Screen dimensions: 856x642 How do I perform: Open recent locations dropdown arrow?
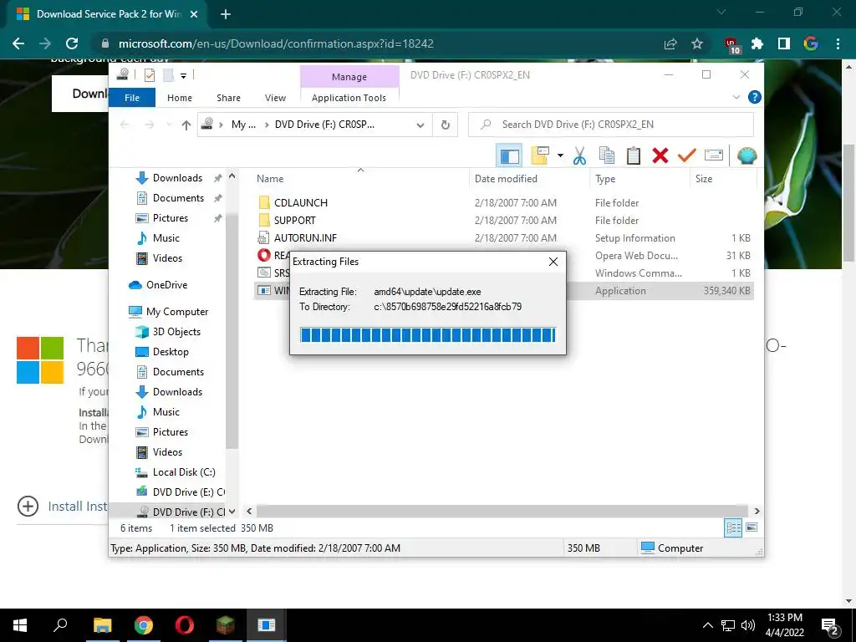point(169,125)
